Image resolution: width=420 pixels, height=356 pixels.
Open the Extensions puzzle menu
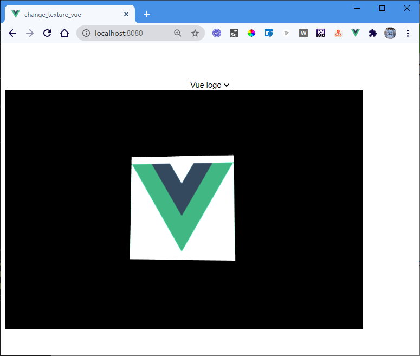click(x=373, y=33)
